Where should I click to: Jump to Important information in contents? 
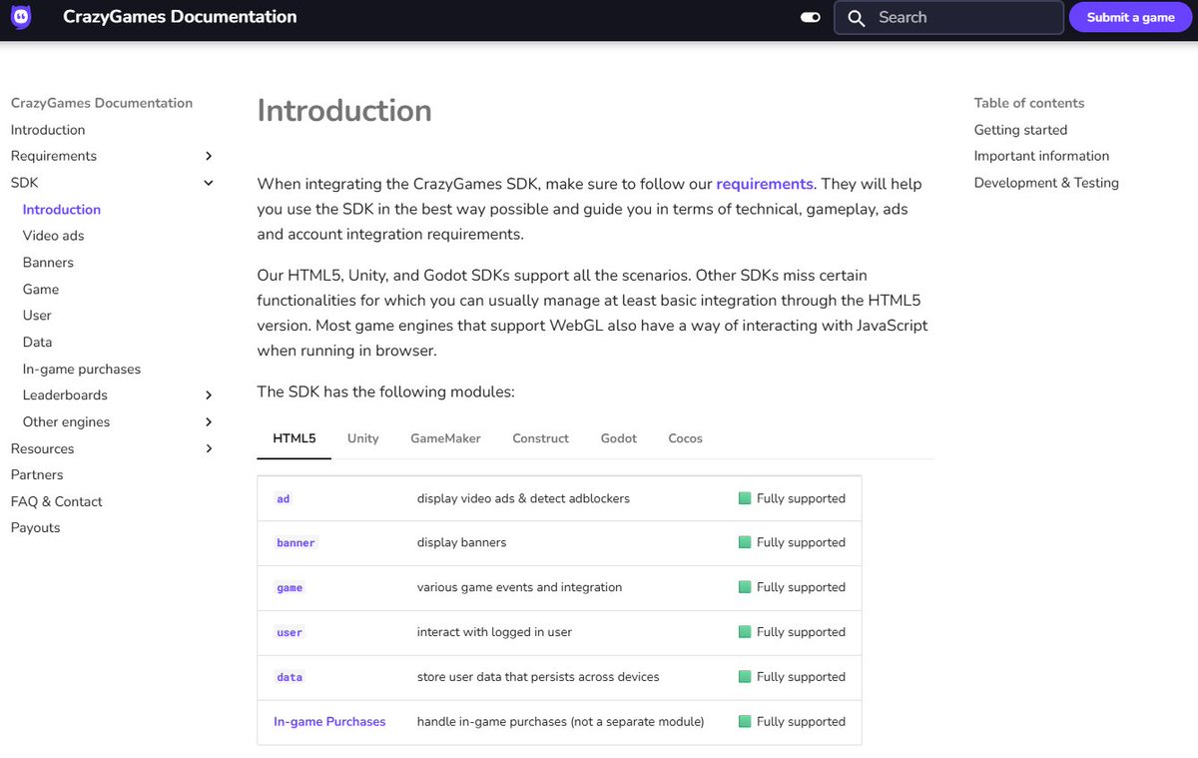click(1041, 156)
